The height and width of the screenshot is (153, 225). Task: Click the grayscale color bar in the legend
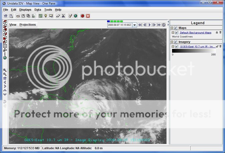(194, 51)
